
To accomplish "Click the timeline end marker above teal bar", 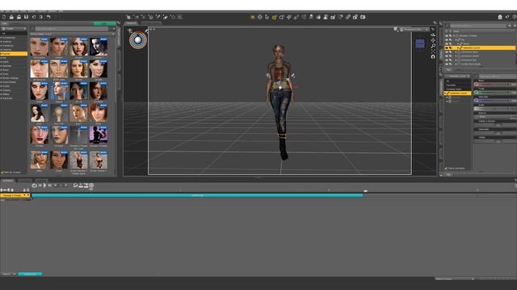I will pyautogui.click(x=365, y=191).
